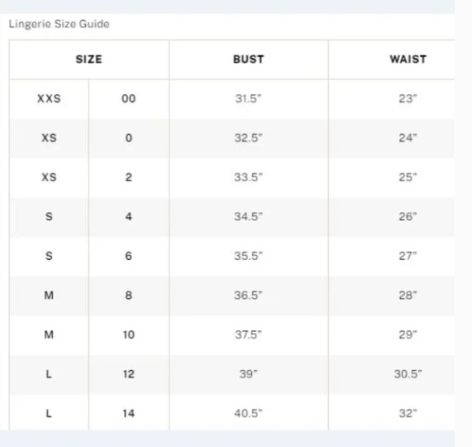
Task: Click the 30.5" waist measurement
Action: tap(408, 374)
